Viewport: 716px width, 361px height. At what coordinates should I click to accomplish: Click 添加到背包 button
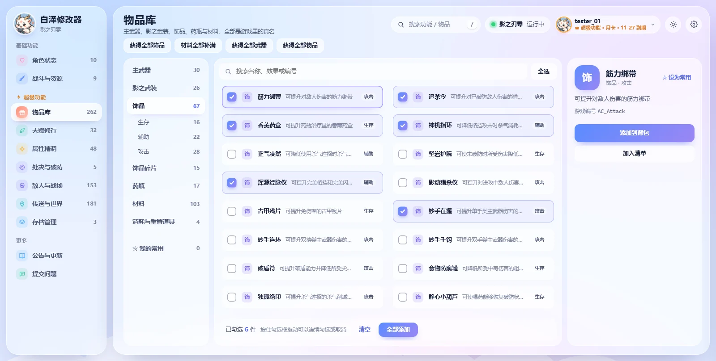point(635,133)
